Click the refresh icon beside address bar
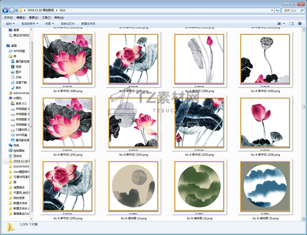 click(x=277, y=10)
